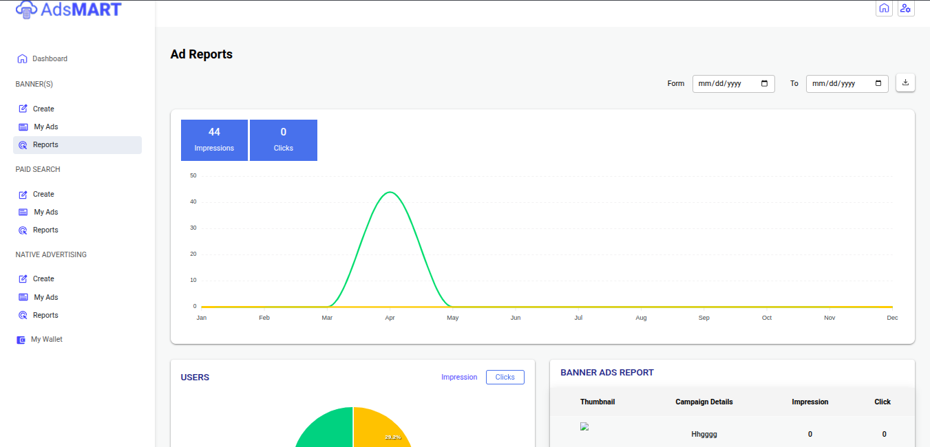Switch the USERS chart to Impression
The height and width of the screenshot is (447, 930).
[459, 378]
